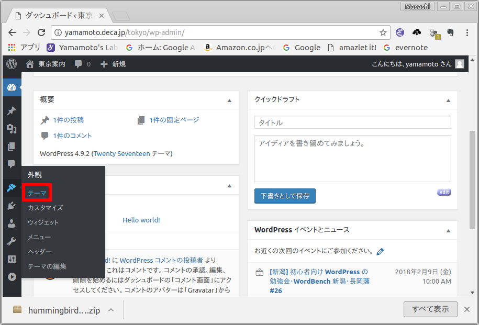
Task: Open the Users sidebar icon
Action: point(11,224)
